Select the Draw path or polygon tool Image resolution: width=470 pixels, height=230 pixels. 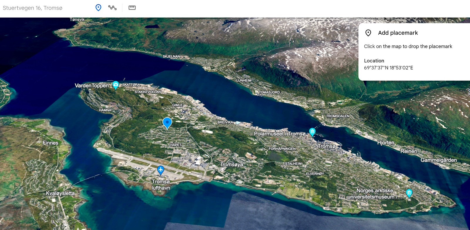point(112,8)
